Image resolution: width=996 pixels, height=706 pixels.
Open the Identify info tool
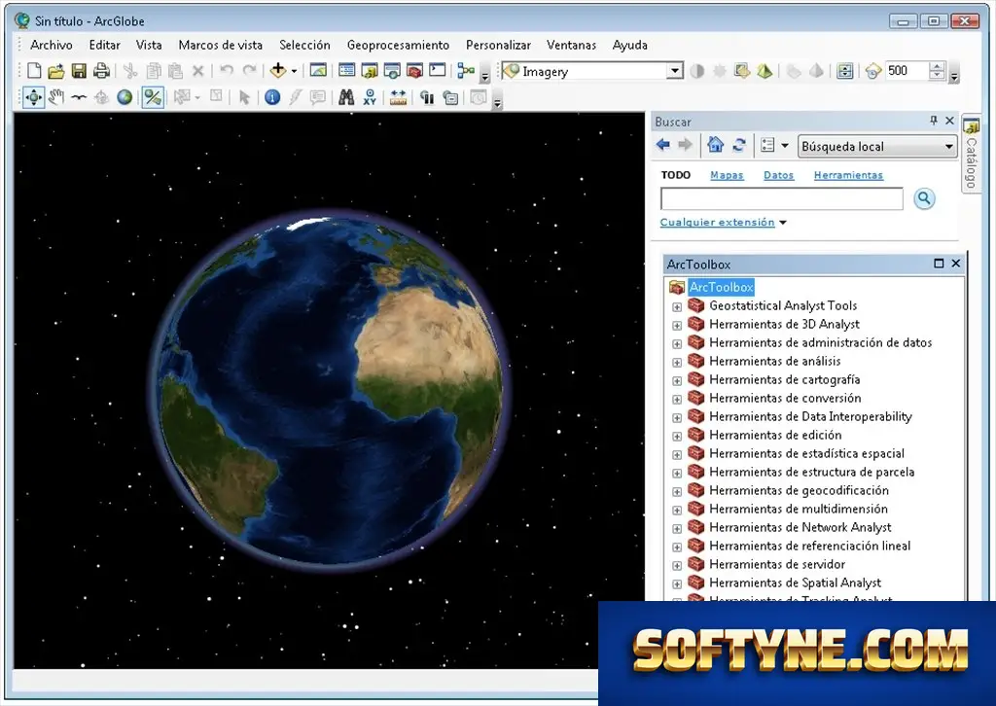(x=272, y=97)
